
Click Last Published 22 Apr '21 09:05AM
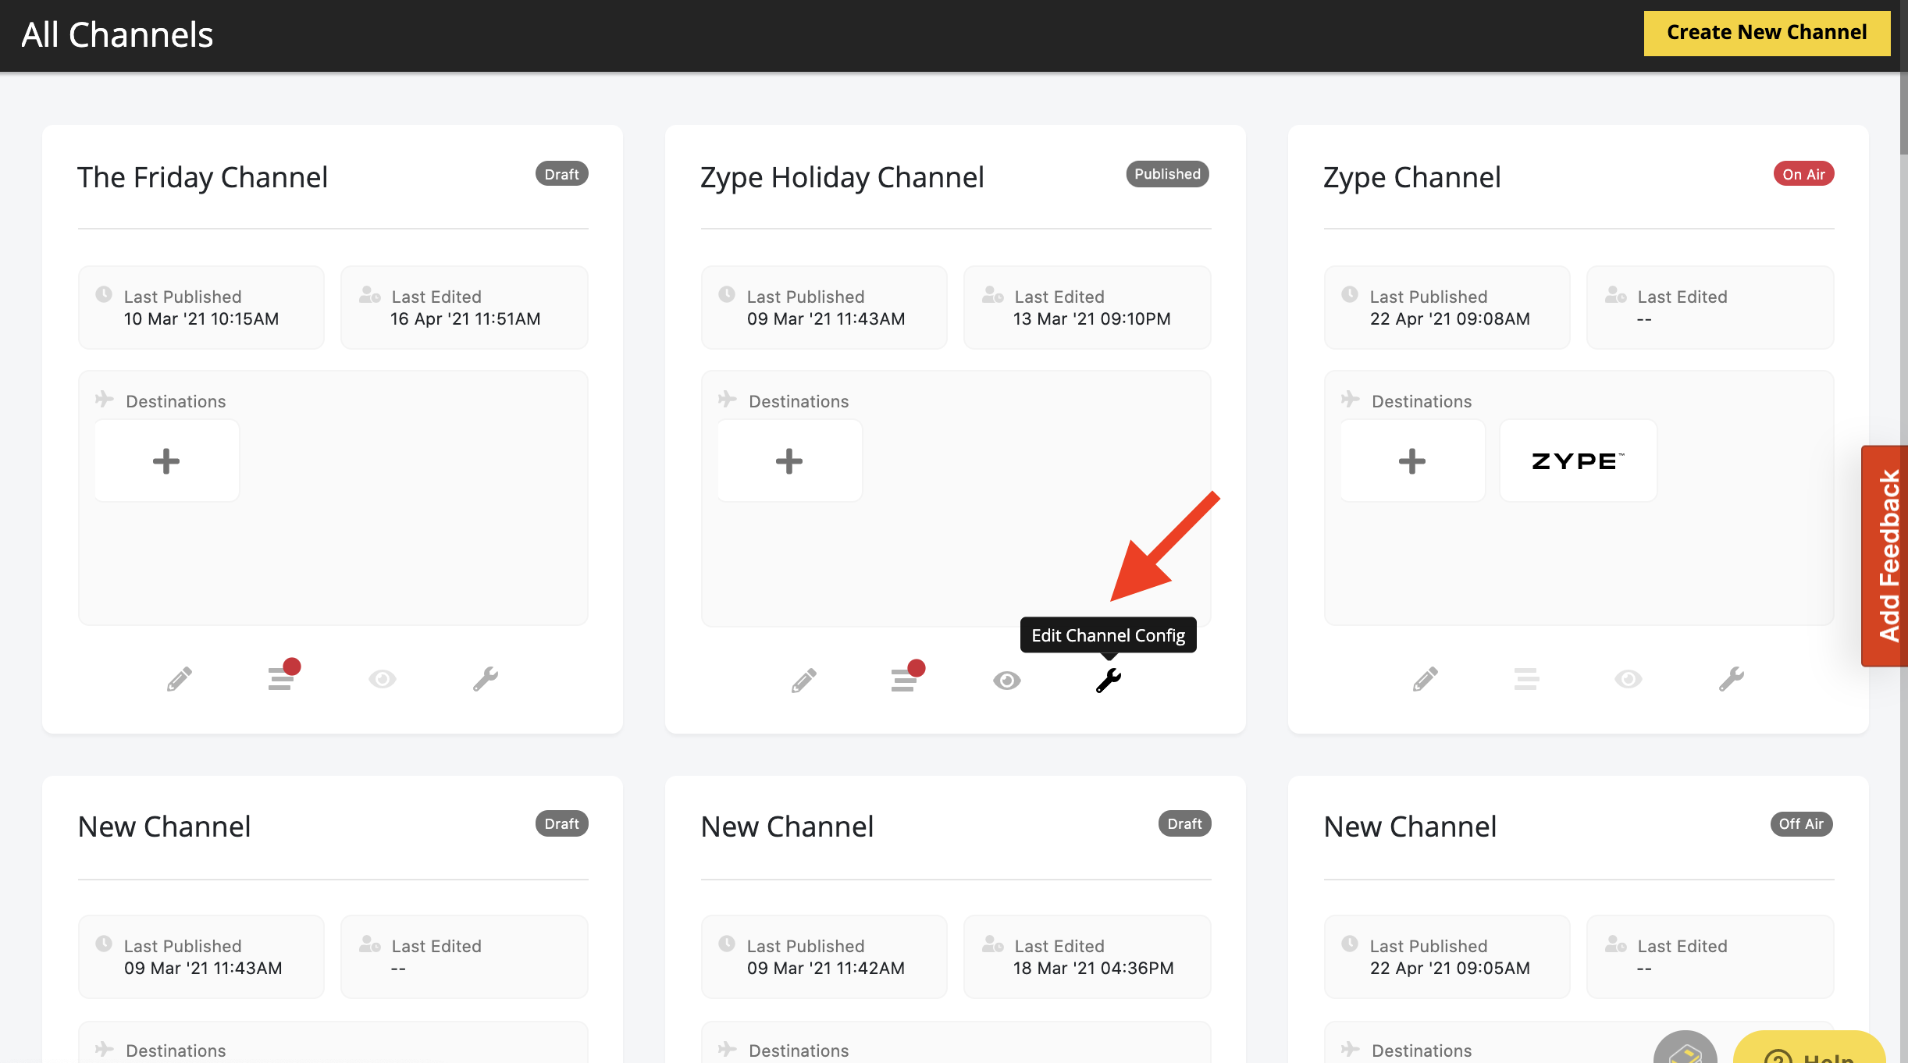(x=1447, y=957)
